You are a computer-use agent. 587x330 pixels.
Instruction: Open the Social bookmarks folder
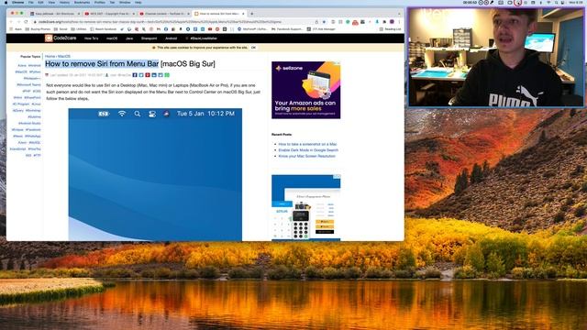[x=61, y=28]
